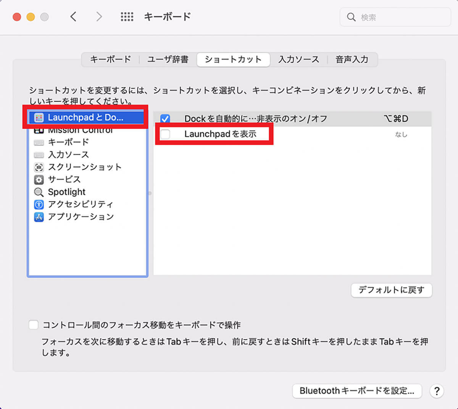Image resolution: width=458 pixels, height=409 pixels.
Task: Focus the 検索 search field
Action: coord(395,17)
